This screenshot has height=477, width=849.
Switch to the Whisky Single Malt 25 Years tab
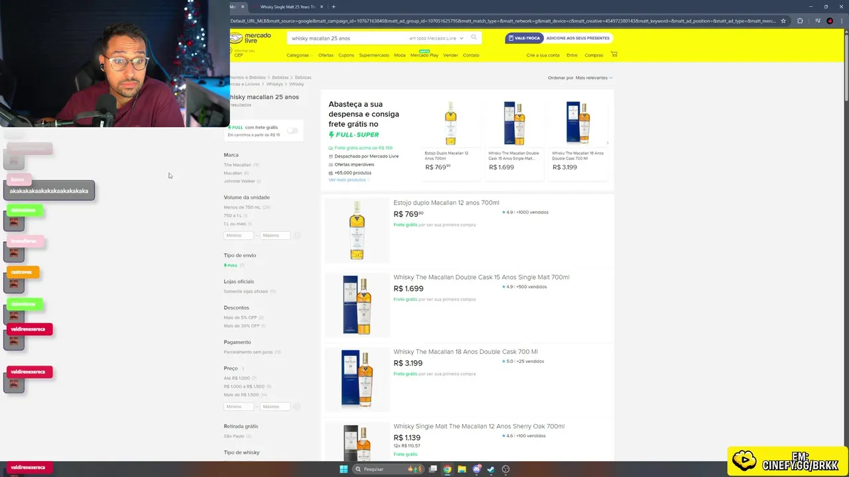point(287,7)
